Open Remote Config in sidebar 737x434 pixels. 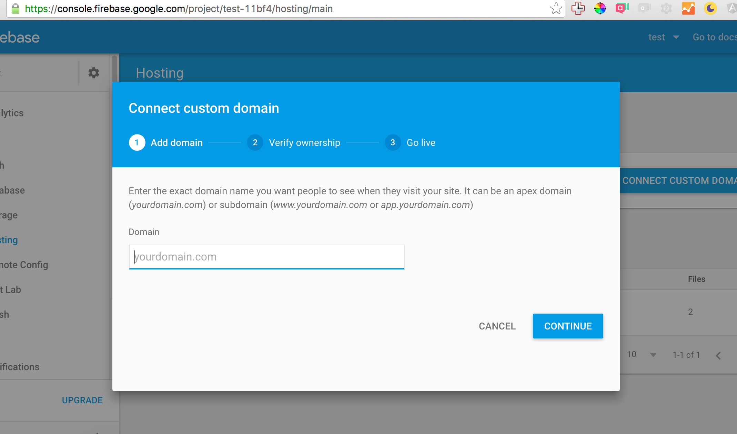[24, 265]
